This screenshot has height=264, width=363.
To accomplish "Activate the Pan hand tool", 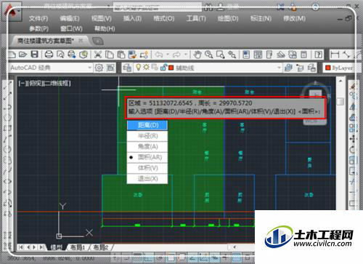I will click(x=197, y=55).
